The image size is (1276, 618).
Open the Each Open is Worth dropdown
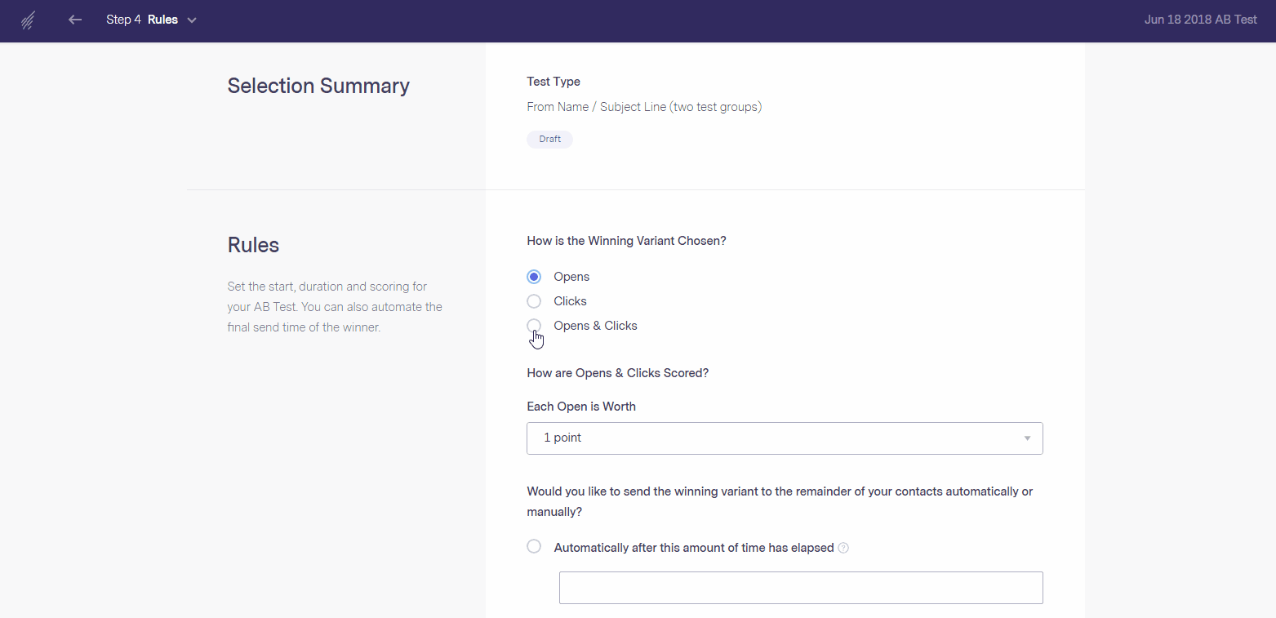tap(785, 438)
